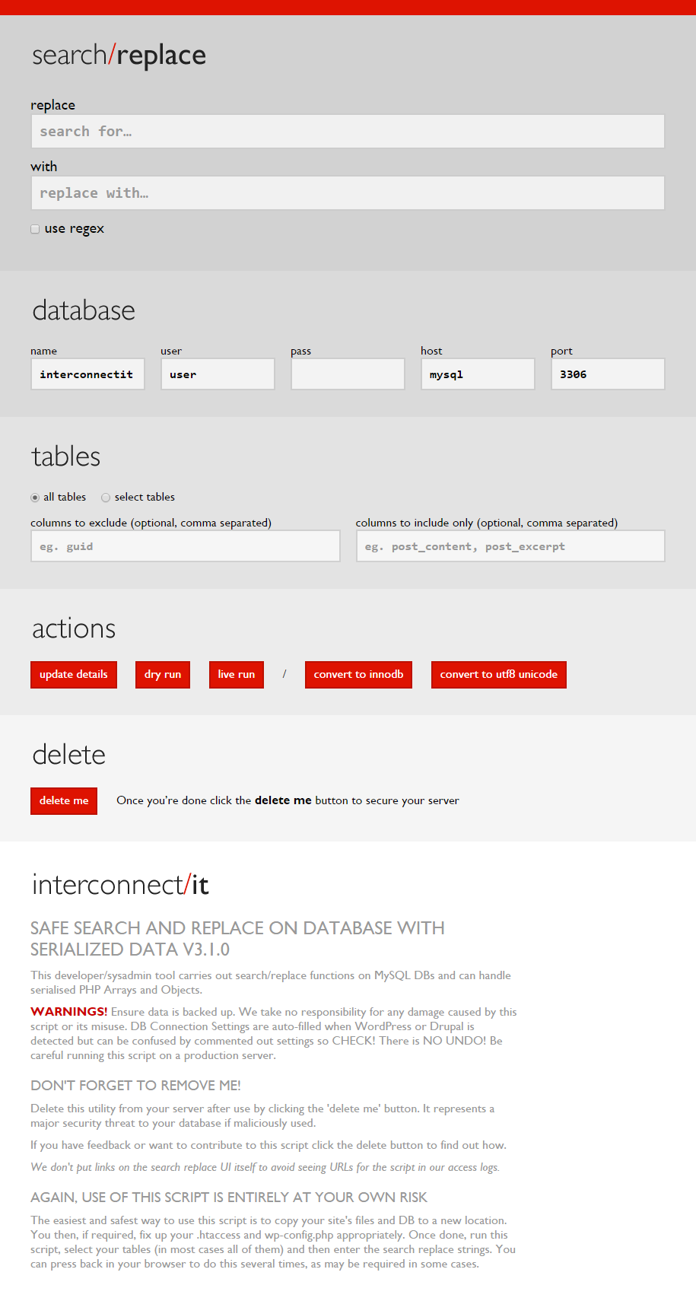Focus the host field containing mysql

[x=478, y=374]
